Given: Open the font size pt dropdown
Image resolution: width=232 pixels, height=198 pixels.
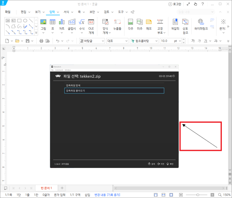Looking at the screenshot, I should pyautogui.click(x=180, y=41).
